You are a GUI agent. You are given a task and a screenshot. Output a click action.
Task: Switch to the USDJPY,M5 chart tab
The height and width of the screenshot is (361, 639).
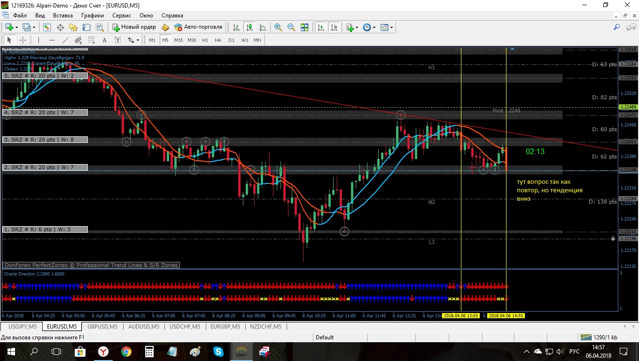pyautogui.click(x=23, y=326)
